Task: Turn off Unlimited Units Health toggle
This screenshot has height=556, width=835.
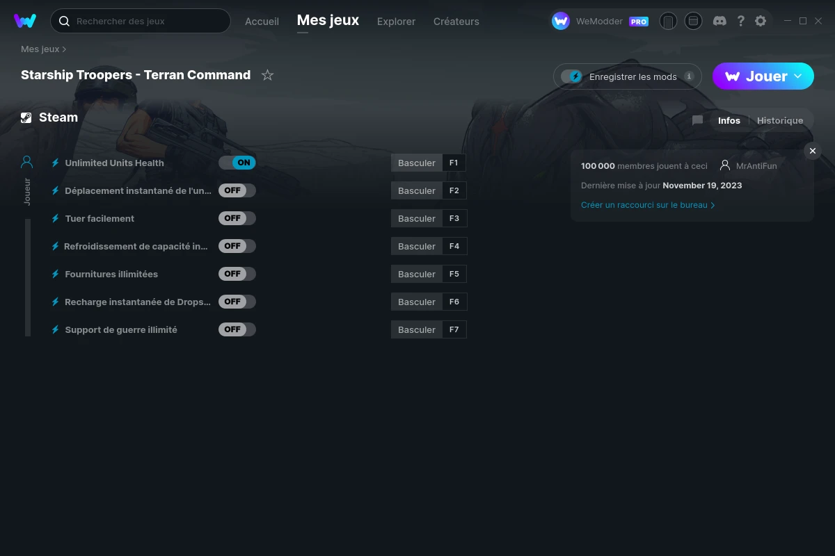Action: click(237, 163)
